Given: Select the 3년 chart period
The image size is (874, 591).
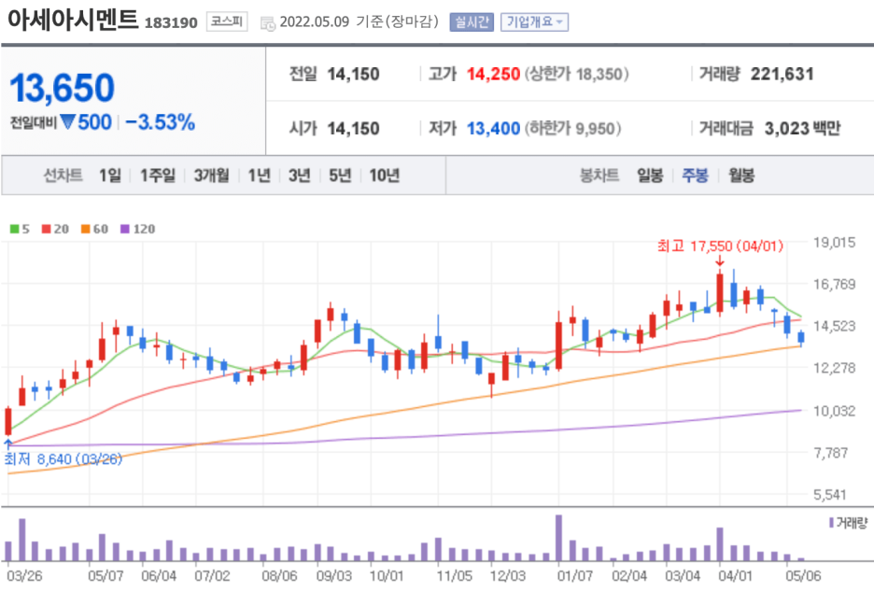Looking at the screenshot, I should (300, 176).
